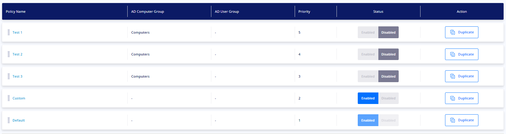Click the AD Computer Group column header
Image resolution: width=506 pixels, height=134 pixels.
(x=148, y=12)
